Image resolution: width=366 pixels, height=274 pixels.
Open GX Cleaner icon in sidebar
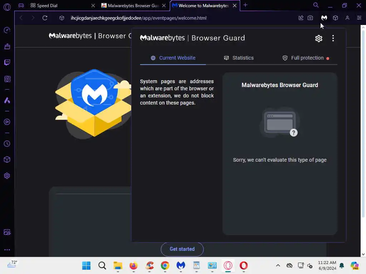[x=7, y=46]
